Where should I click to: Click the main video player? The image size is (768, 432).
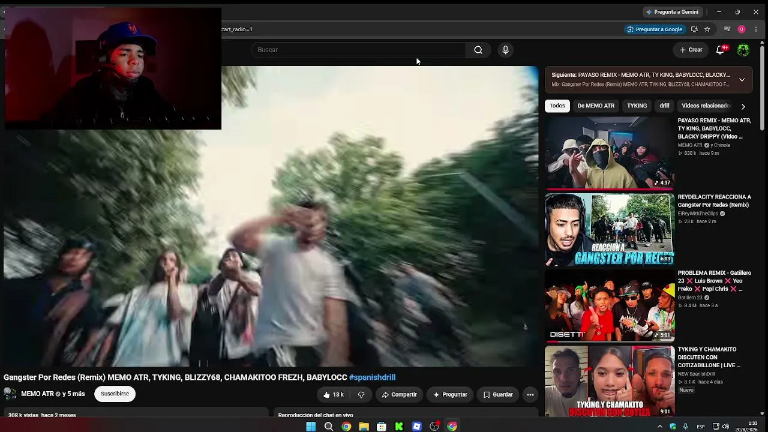point(271,216)
